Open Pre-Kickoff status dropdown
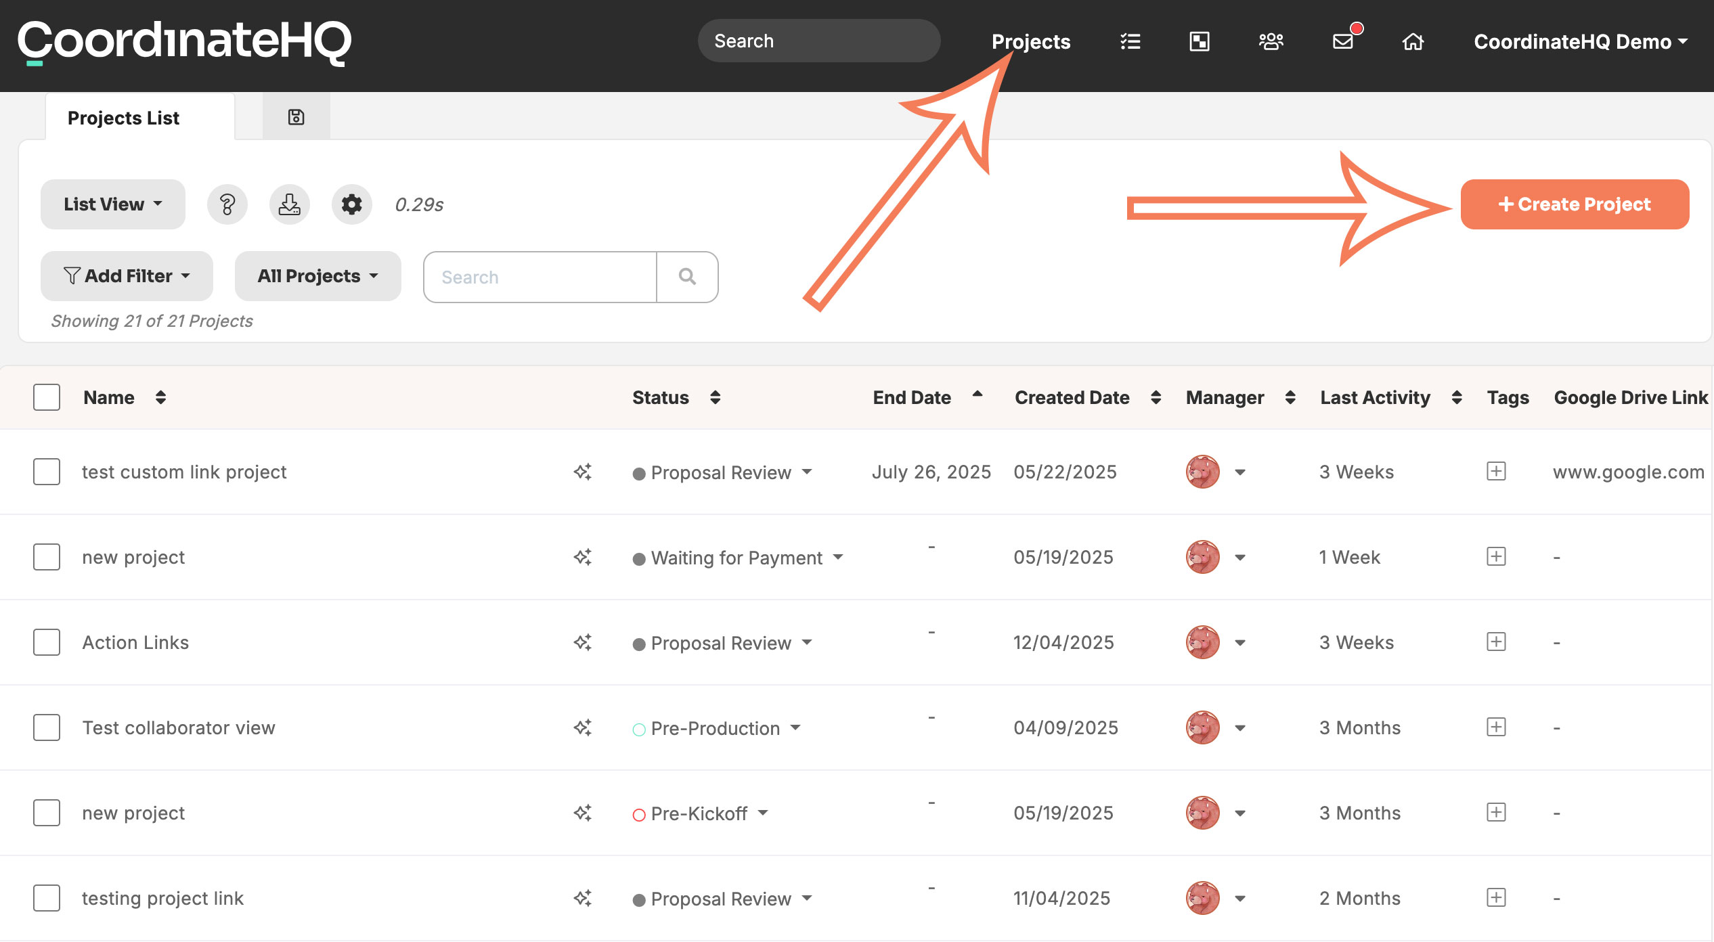The height and width of the screenshot is (942, 1714). pyautogui.click(x=701, y=813)
